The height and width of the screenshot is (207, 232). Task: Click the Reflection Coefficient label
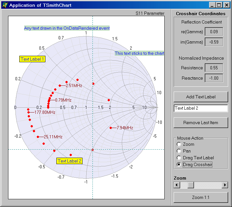[201, 22]
